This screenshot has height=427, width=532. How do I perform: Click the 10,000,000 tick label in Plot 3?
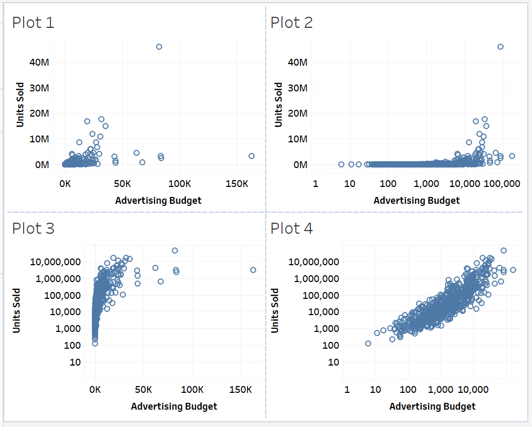pos(55,262)
